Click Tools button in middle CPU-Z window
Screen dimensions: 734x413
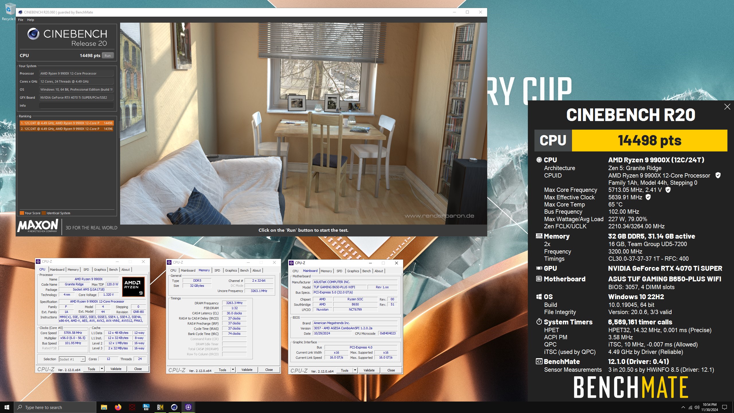[x=222, y=370]
